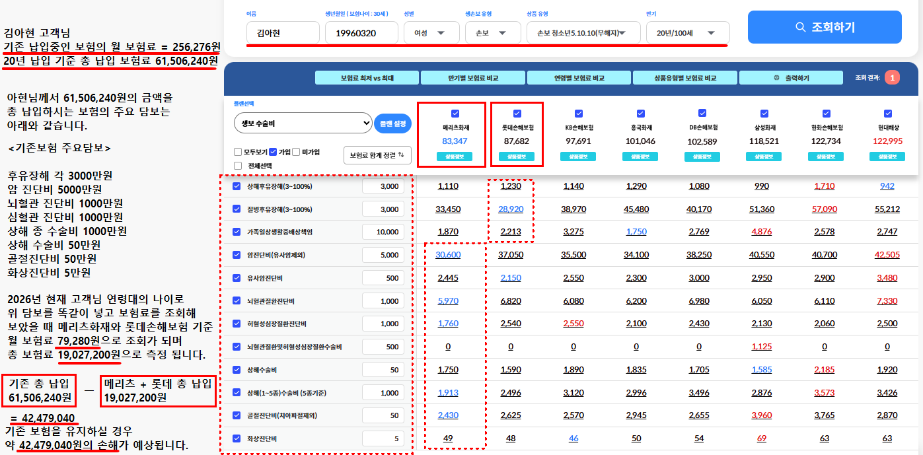This screenshot has width=923, height=455.
Task: Toggle the 가입 filter checkbox
Action: tap(273, 152)
